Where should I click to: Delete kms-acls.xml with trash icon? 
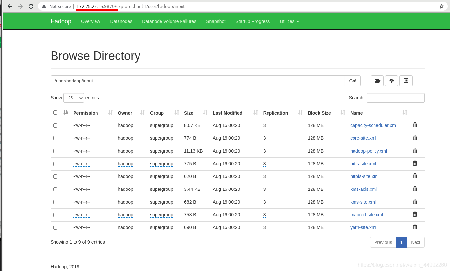(x=415, y=189)
